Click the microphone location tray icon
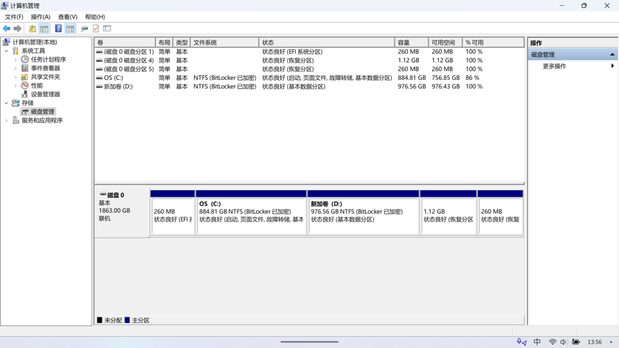 point(521,341)
